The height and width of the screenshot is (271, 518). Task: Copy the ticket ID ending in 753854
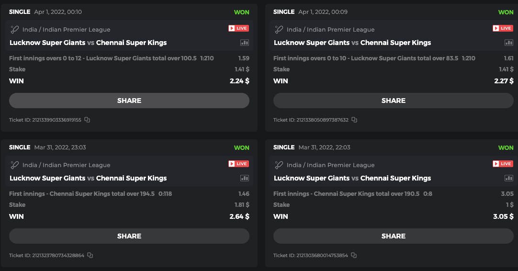point(354,255)
